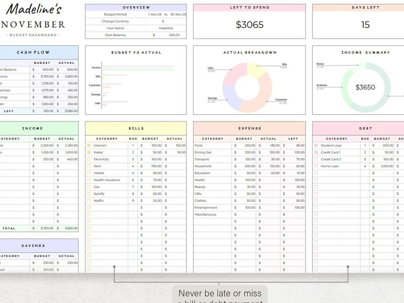This screenshot has width=404, height=303.
Task: Tick the Electricity bill checkbox
Action: point(89,159)
